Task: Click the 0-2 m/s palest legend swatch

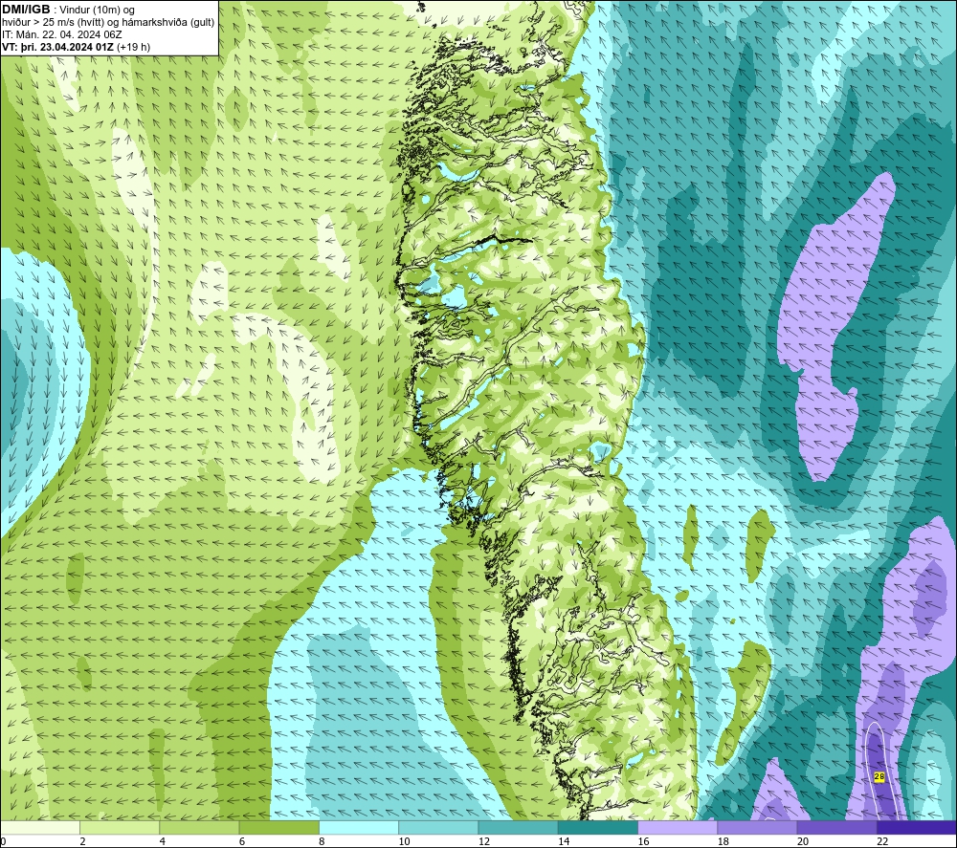Action: click(40, 827)
